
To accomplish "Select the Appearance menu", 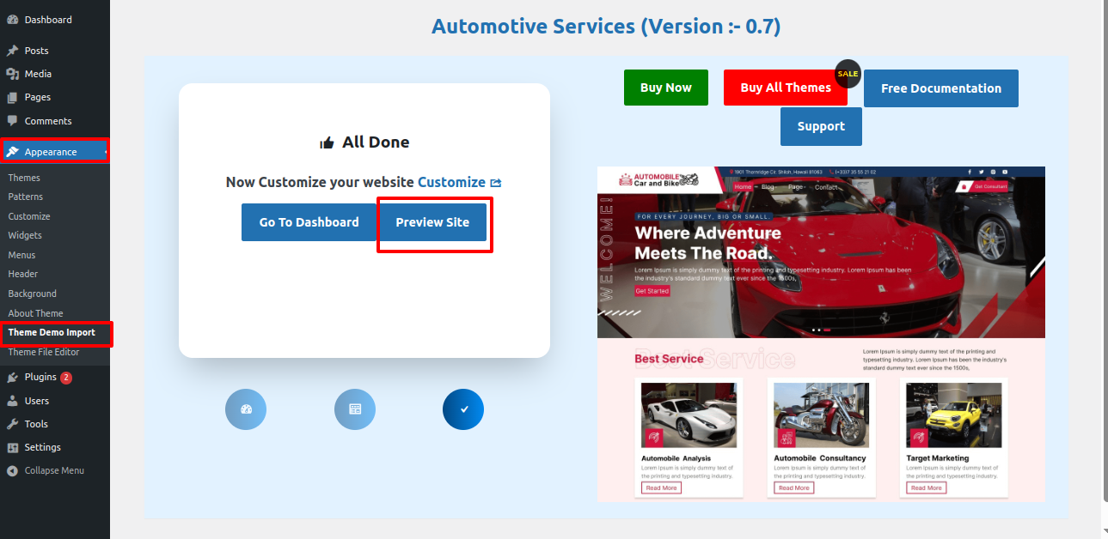I will [x=55, y=152].
